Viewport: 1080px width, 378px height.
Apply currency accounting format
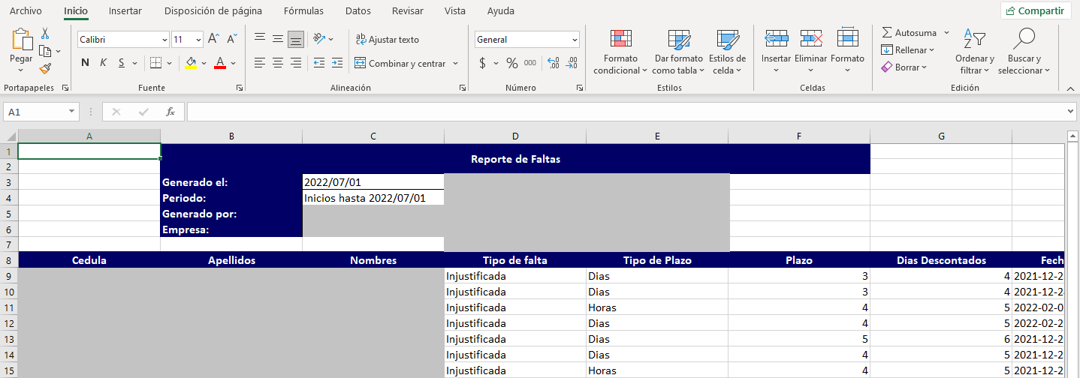click(x=482, y=63)
